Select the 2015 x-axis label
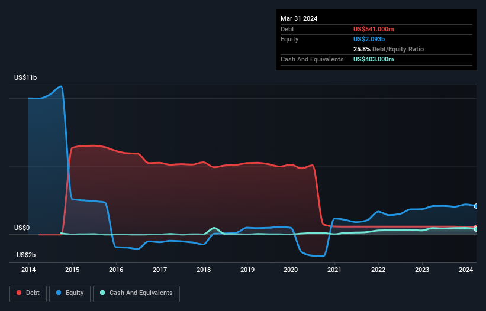This screenshot has height=311, width=486. point(72,270)
